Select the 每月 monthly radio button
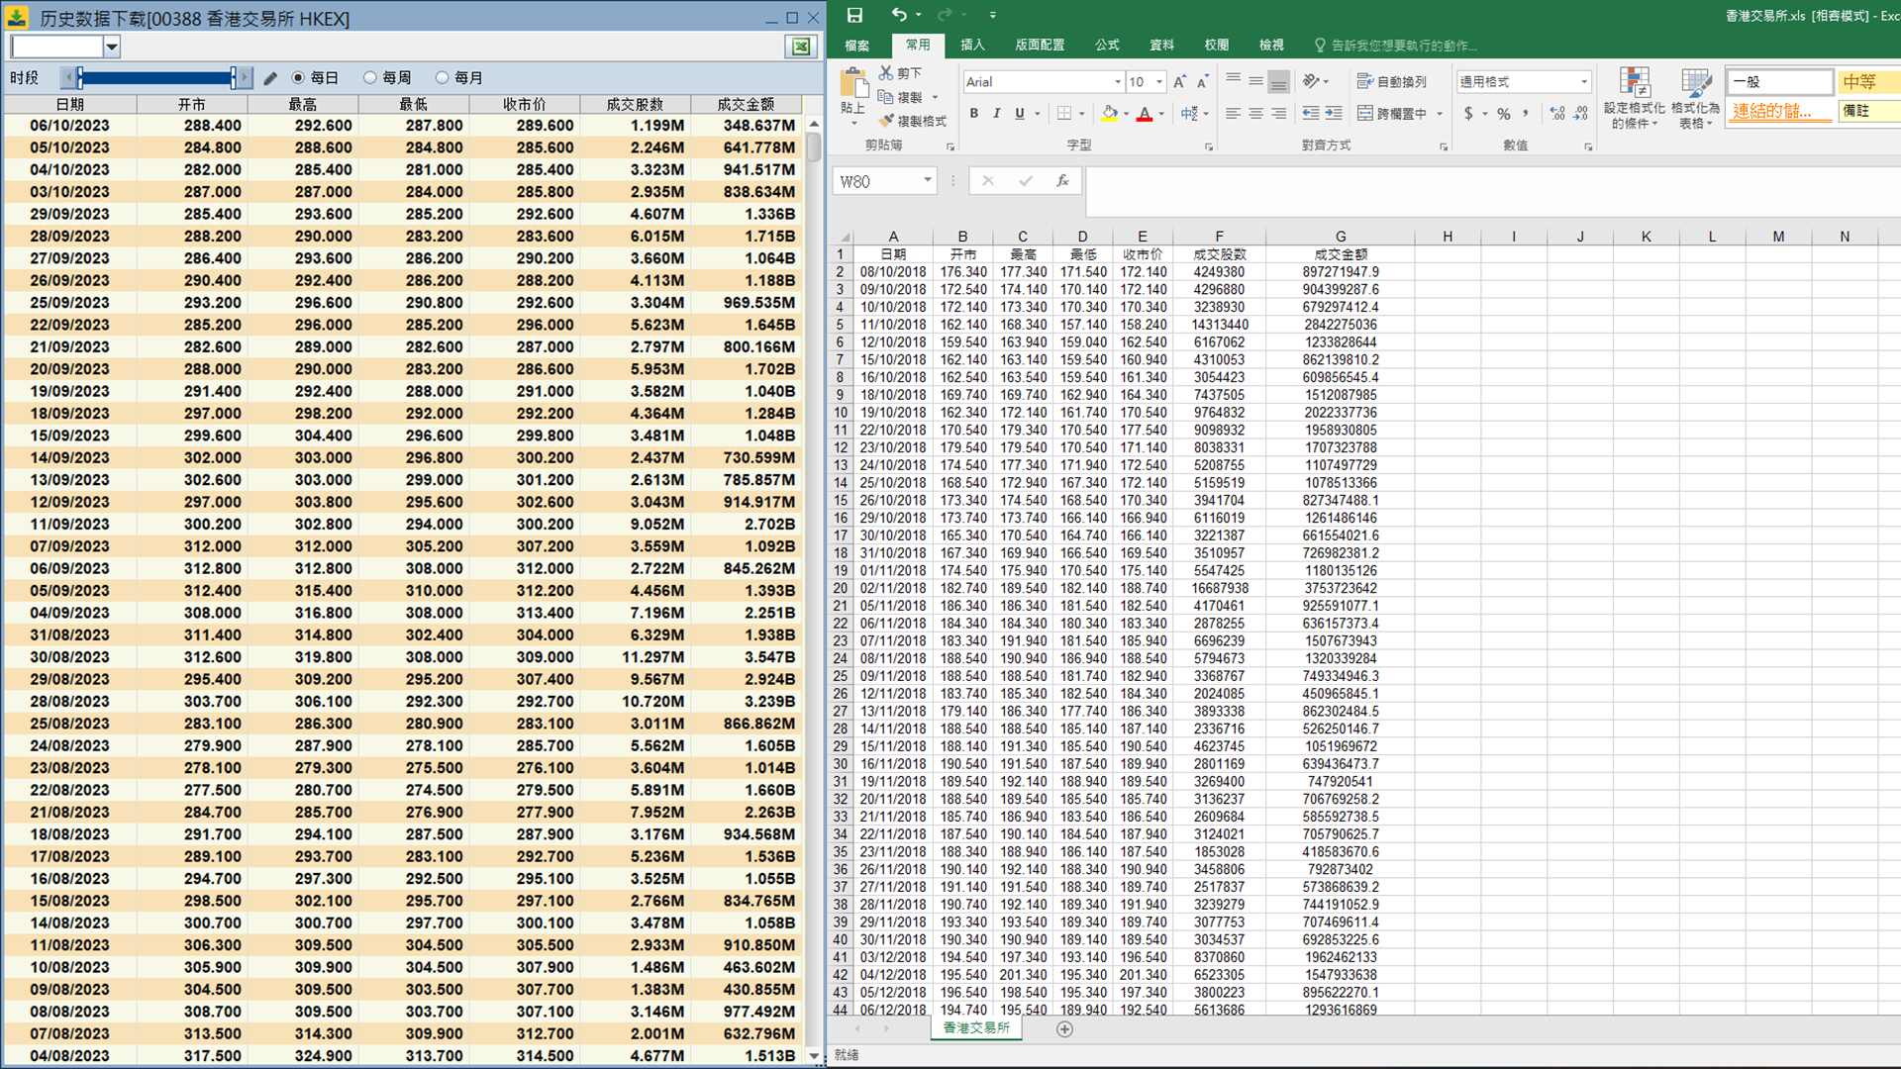 [443, 78]
